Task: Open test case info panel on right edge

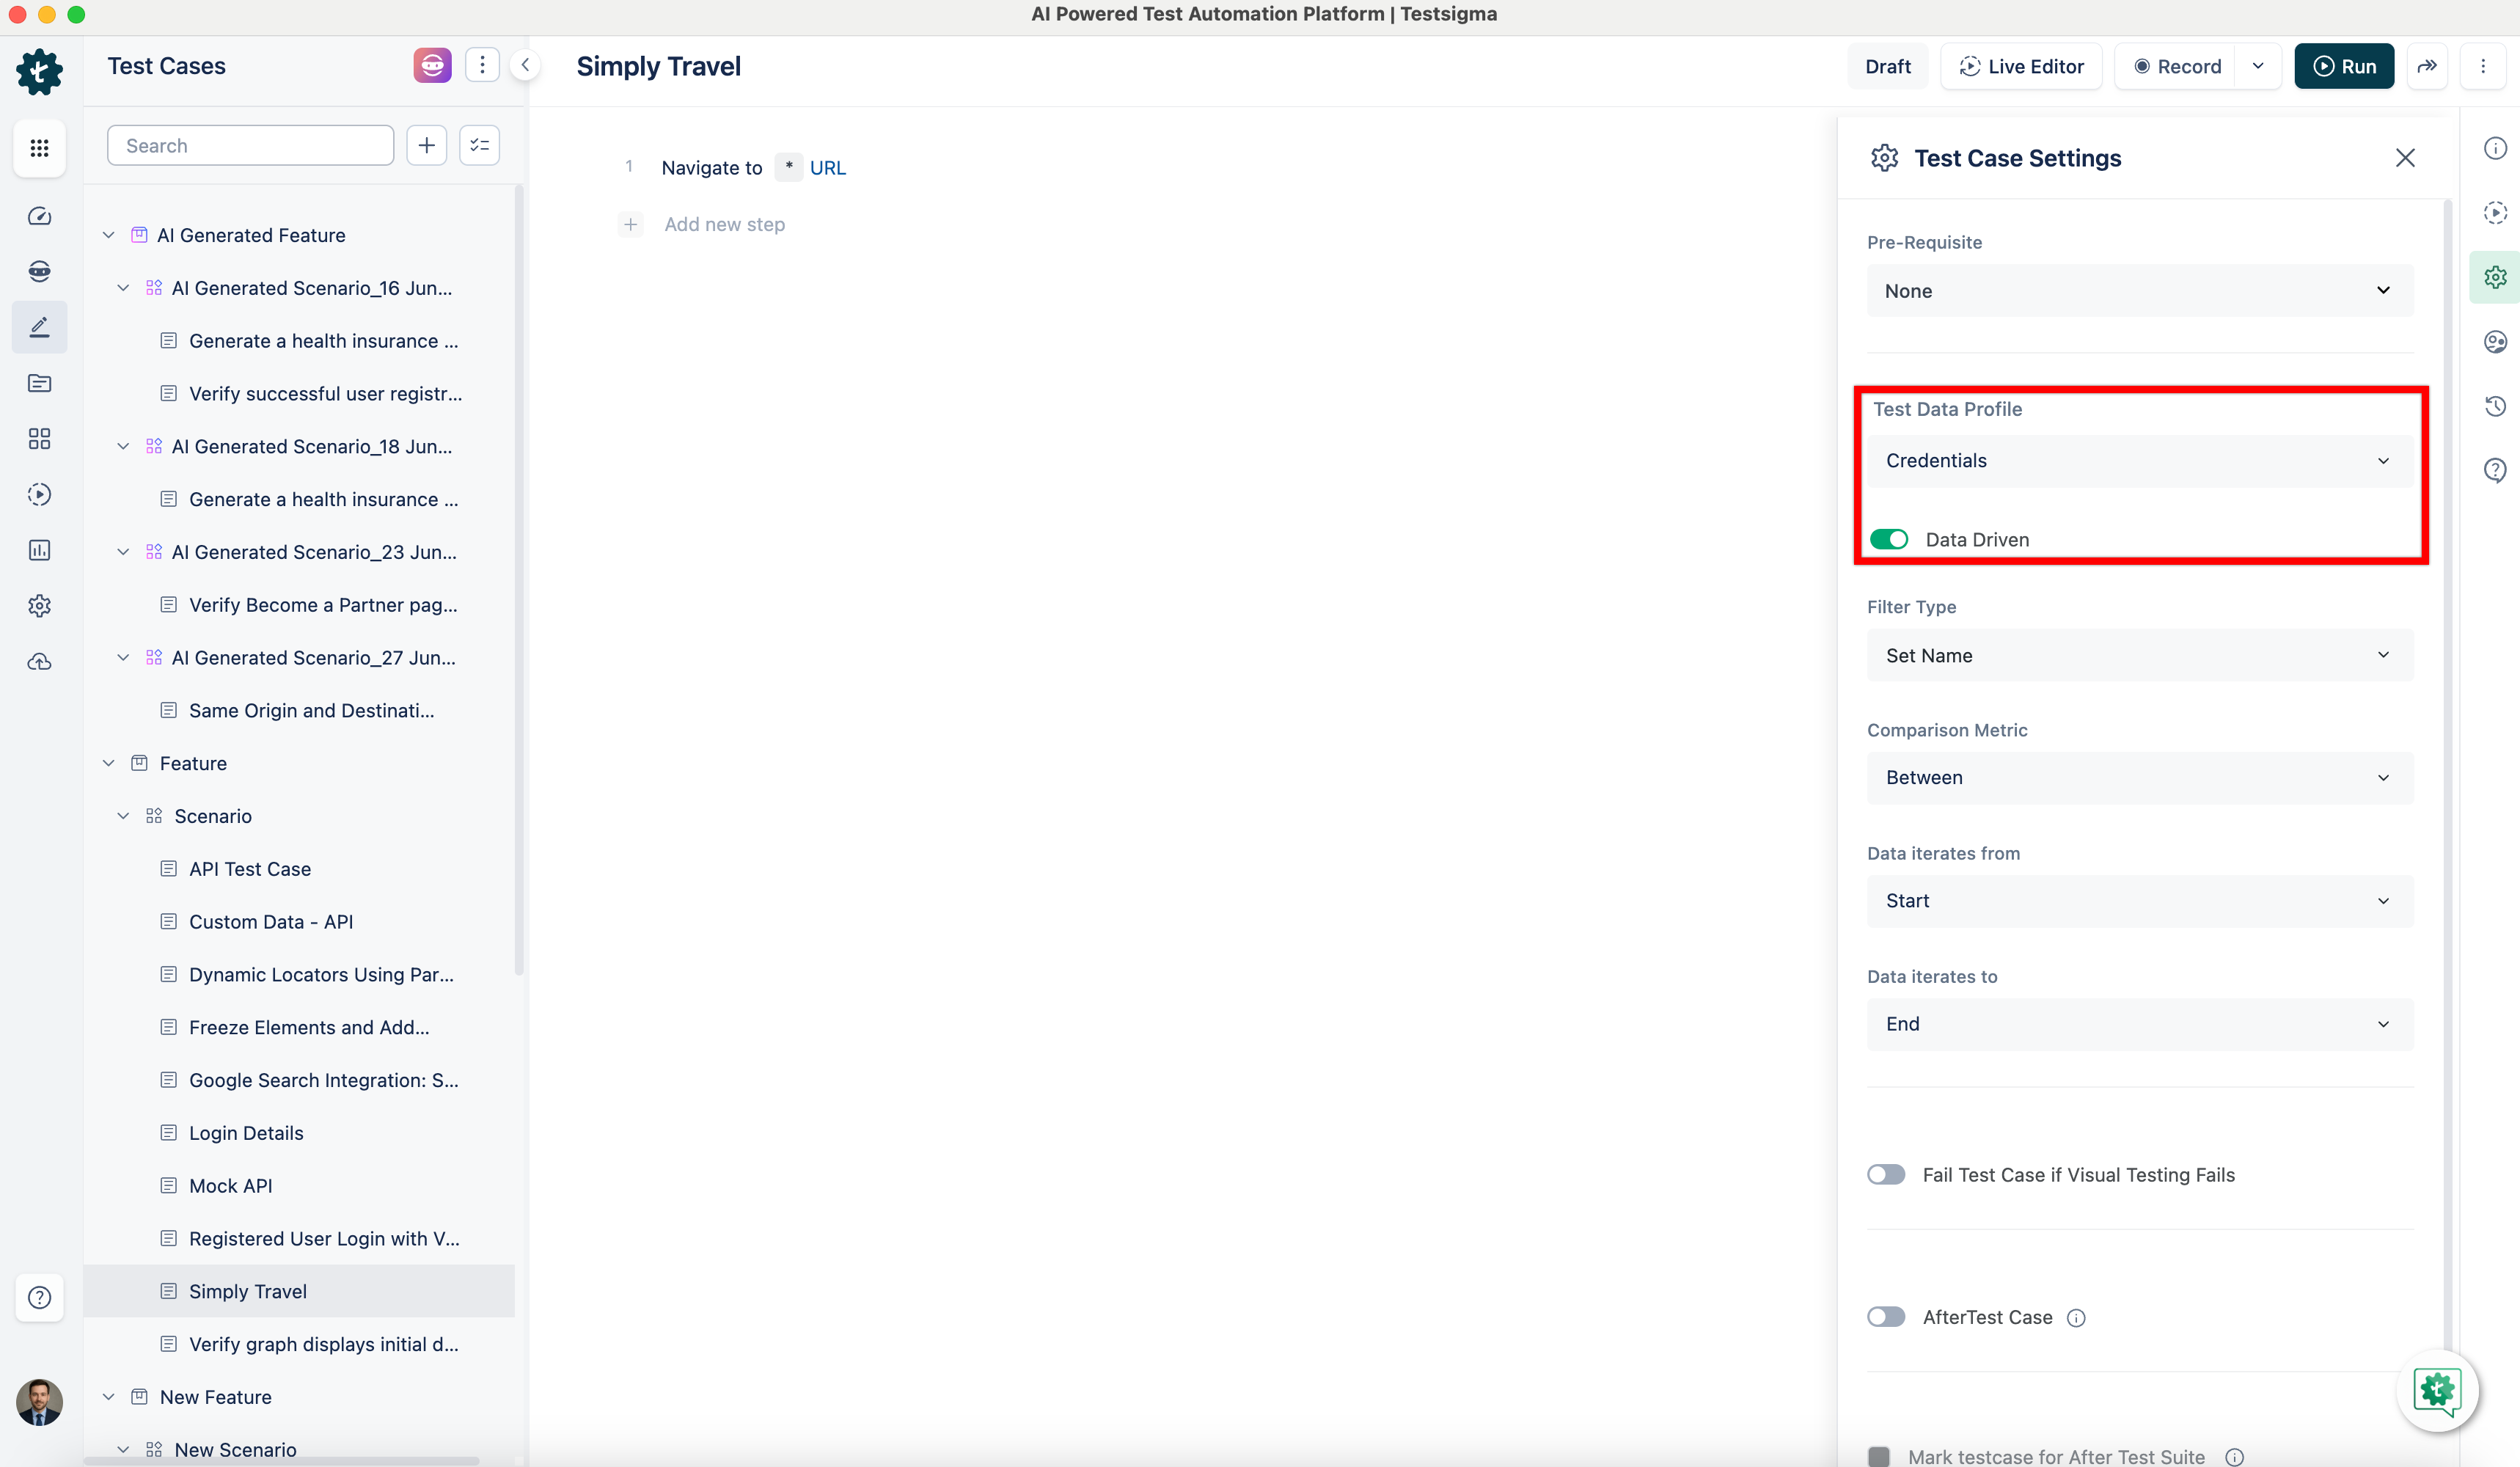Action: point(2496,147)
